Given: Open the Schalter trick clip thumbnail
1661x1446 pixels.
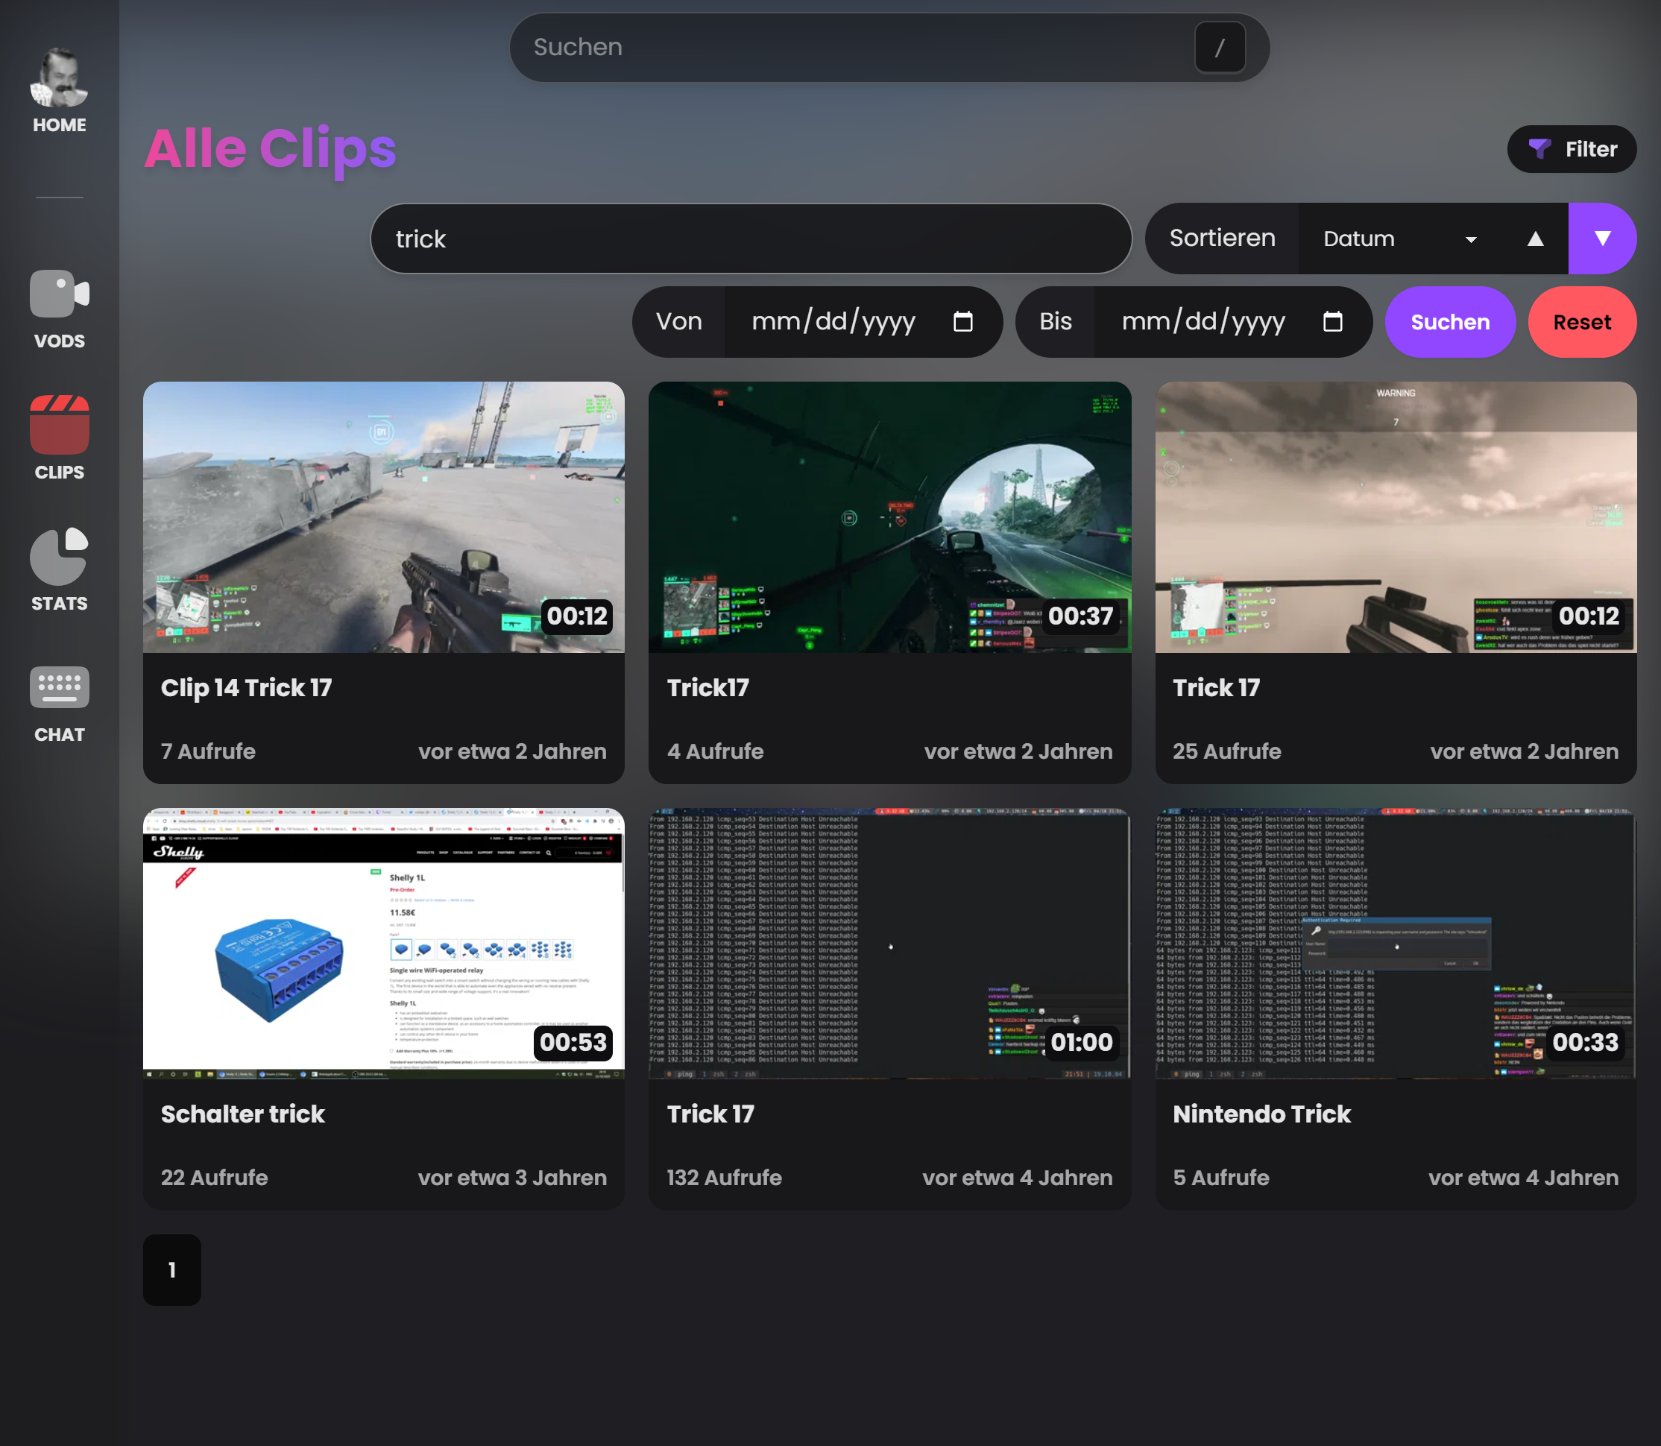Looking at the screenshot, I should (x=383, y=942).
